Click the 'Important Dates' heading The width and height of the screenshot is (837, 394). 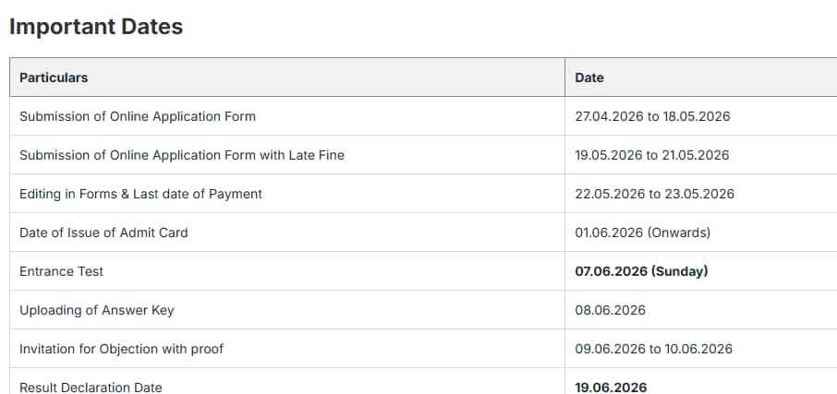96,27
